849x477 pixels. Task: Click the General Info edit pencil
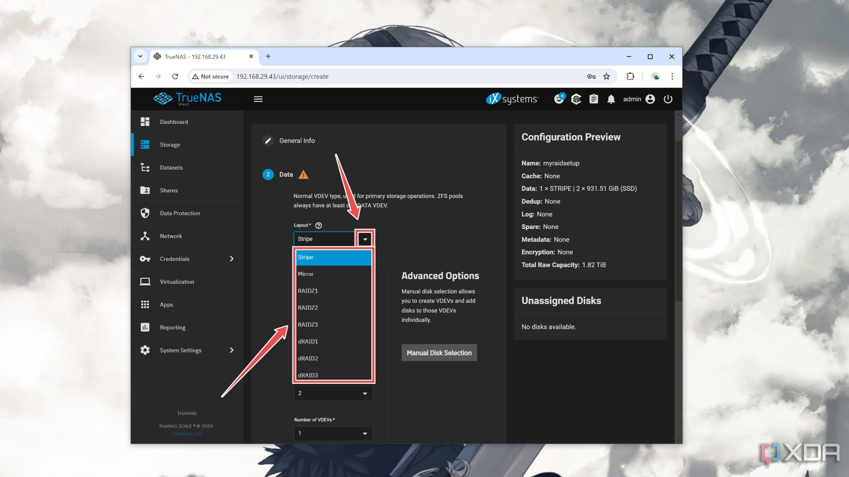coord(268,140)
